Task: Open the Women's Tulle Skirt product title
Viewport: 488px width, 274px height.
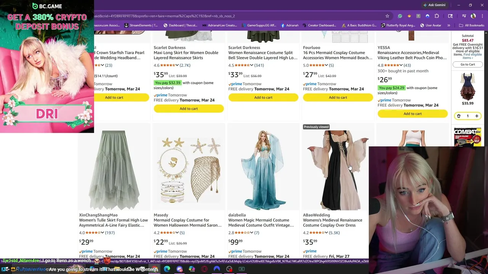Action: click(113, 223)
